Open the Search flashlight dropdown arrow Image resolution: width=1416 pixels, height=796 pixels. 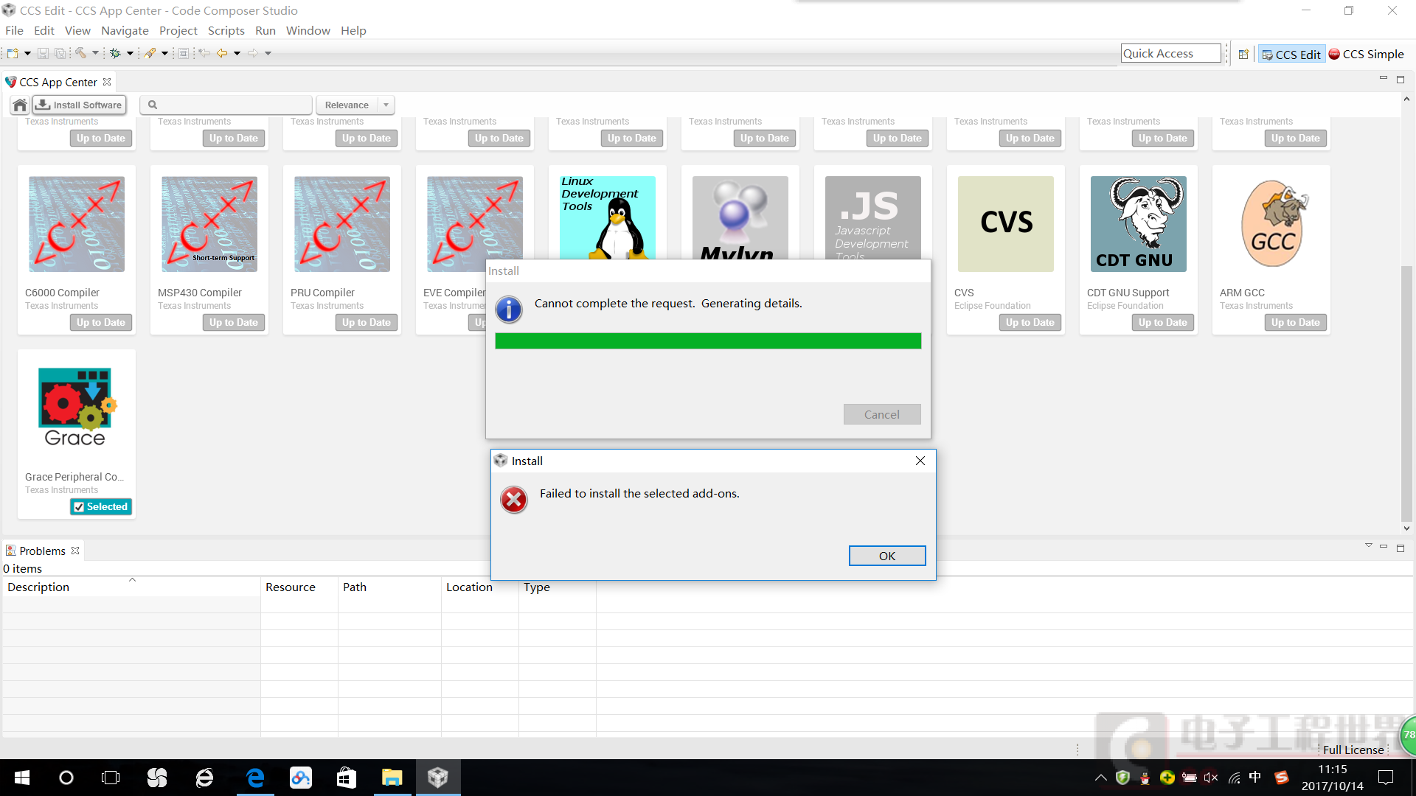click(x=164, y=53)
